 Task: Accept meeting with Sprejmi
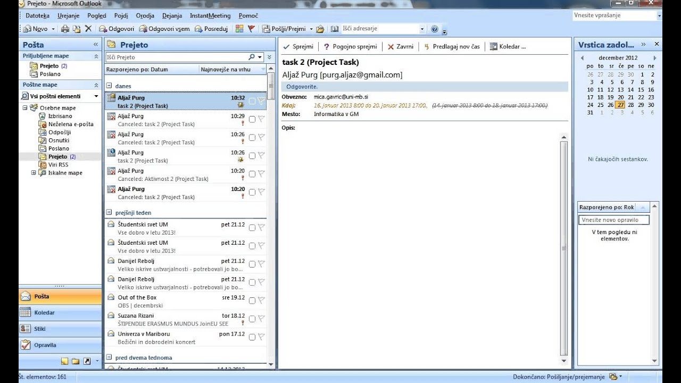(298, 46)
